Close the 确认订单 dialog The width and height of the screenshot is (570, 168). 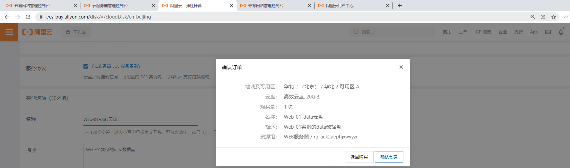[x=401, y=67]
